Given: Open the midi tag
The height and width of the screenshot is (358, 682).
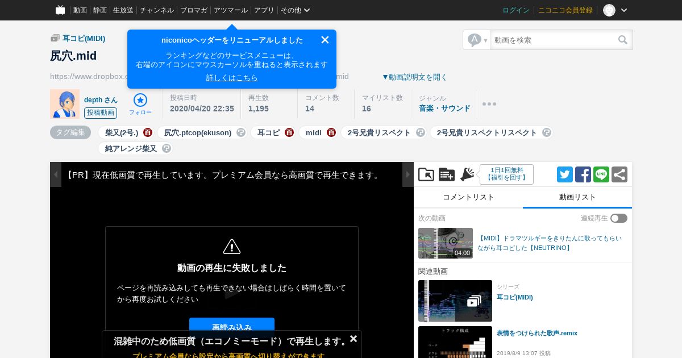Looking at the screenshot, I should pos(314,132).
